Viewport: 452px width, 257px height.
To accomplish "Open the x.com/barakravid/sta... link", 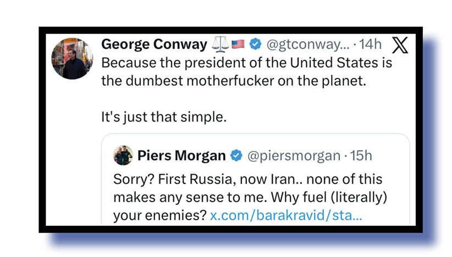I will tap(285, 215).
